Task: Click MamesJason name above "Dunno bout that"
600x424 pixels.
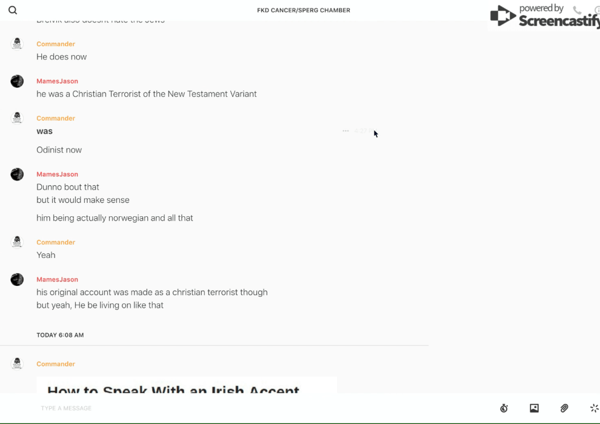Action: [58, 174]
